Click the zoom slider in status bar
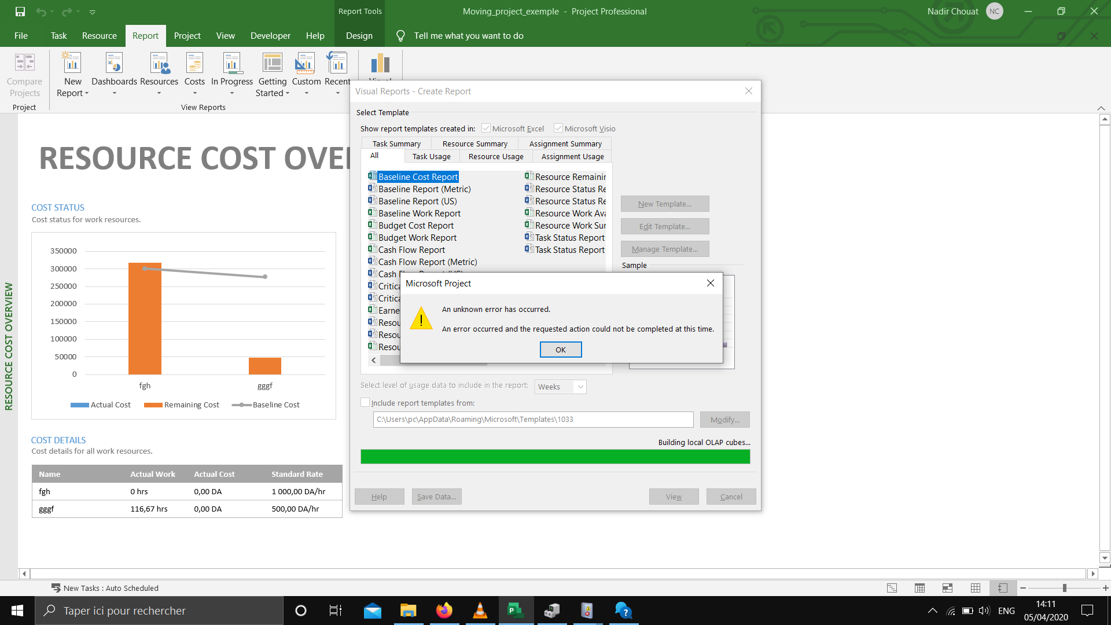Viewport: 1111px width, 625px height. click(1064, 588)
